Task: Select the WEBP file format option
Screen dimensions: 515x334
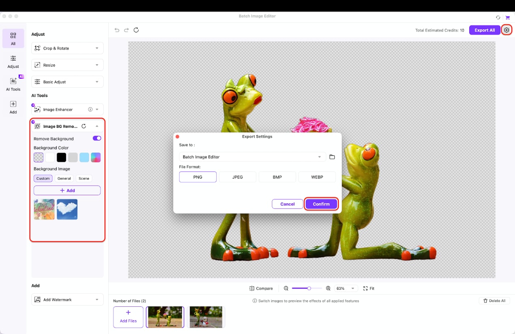Action: (x=317, y=177)
